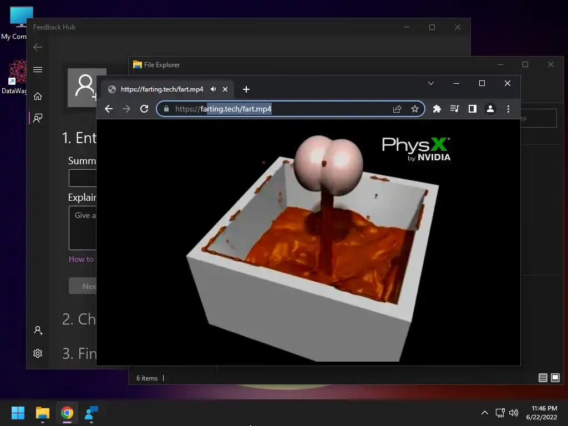Open Feedback Hub hamburger menu
This screenshot has height=426, width=568.
coord(38,69)
